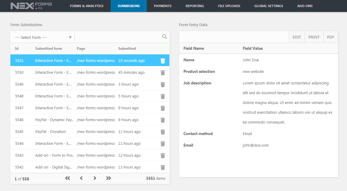
Task: Jump to last page of submissions
Action: pos(109,178)
